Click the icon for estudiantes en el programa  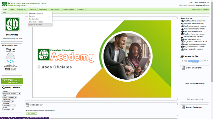click(182, 26)
